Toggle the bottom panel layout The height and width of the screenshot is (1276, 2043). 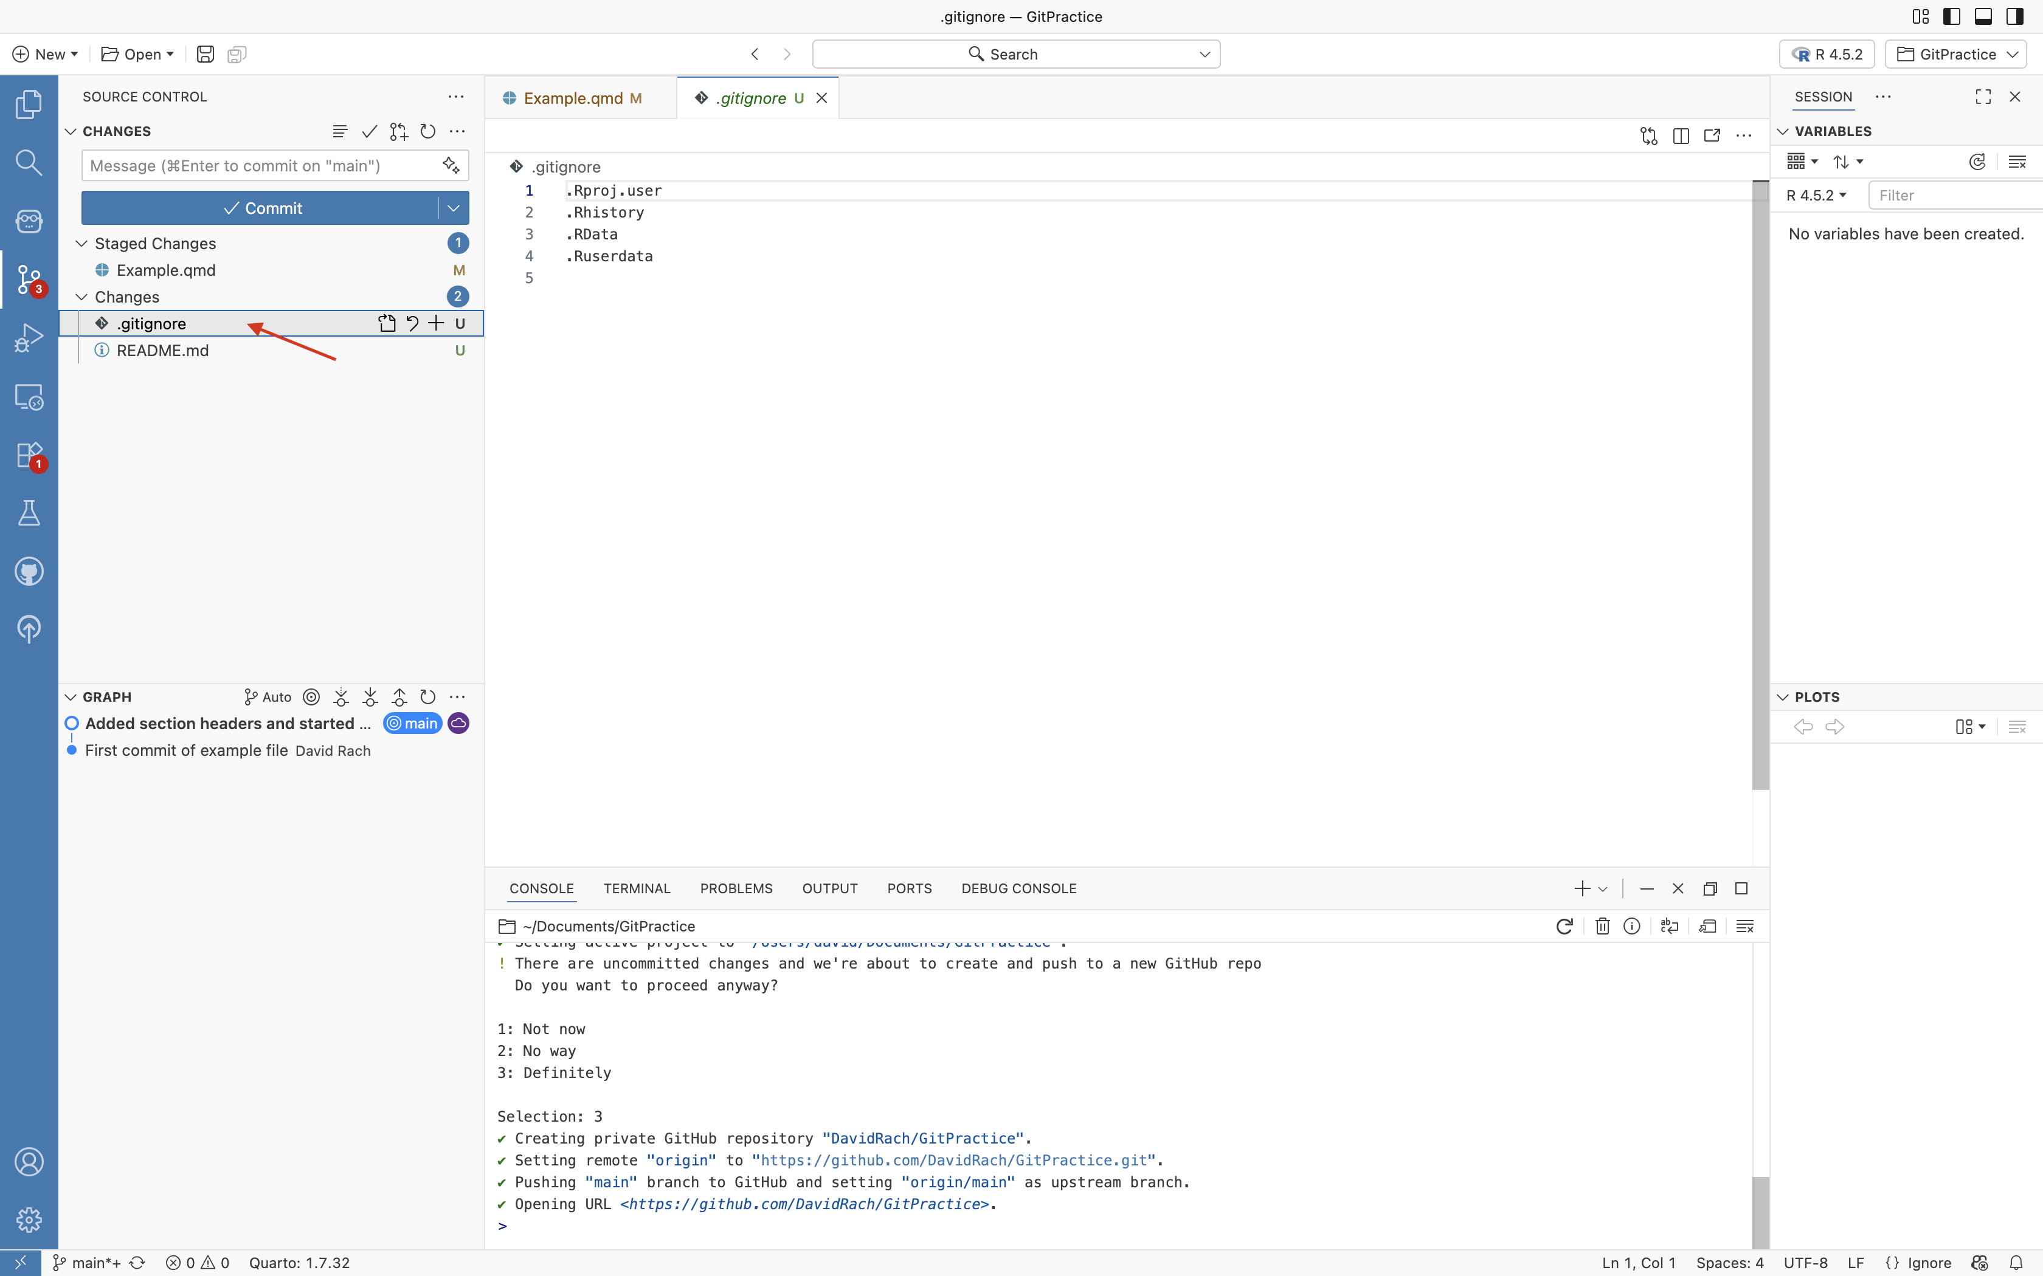(x=1983, y=16)
